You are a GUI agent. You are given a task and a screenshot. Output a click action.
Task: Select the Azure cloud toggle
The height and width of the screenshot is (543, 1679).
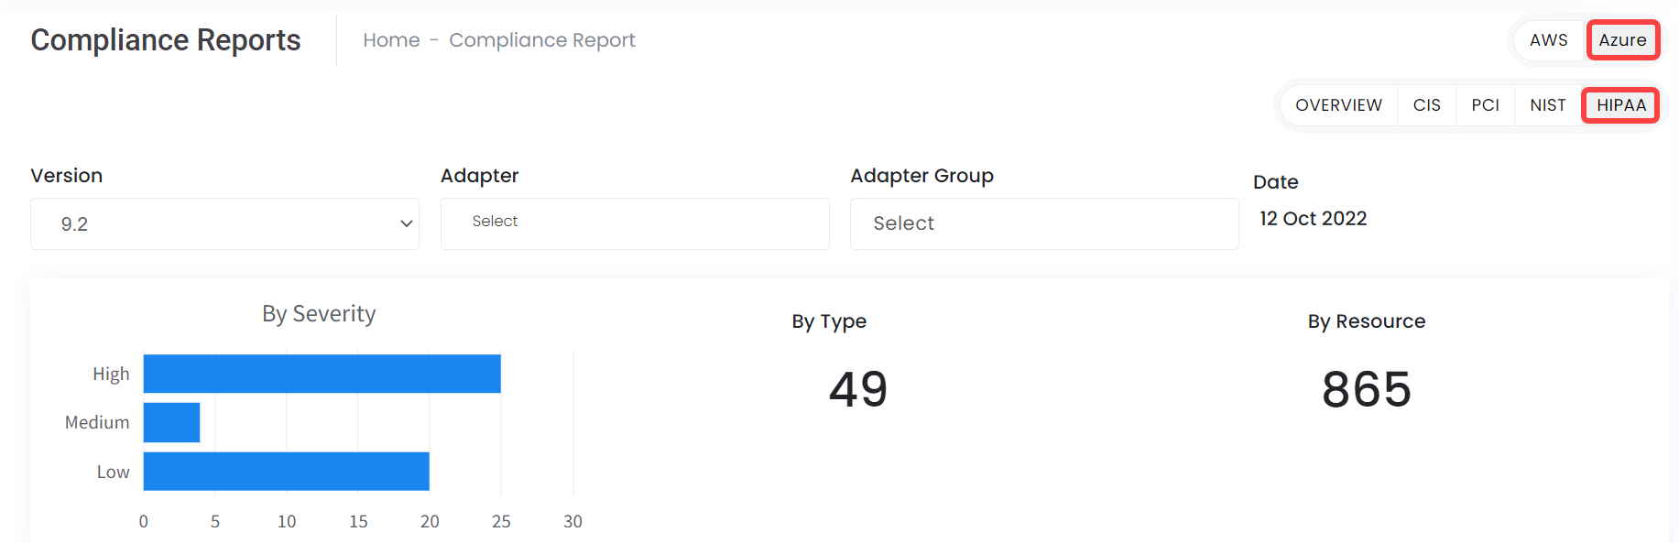(1622, 40)
